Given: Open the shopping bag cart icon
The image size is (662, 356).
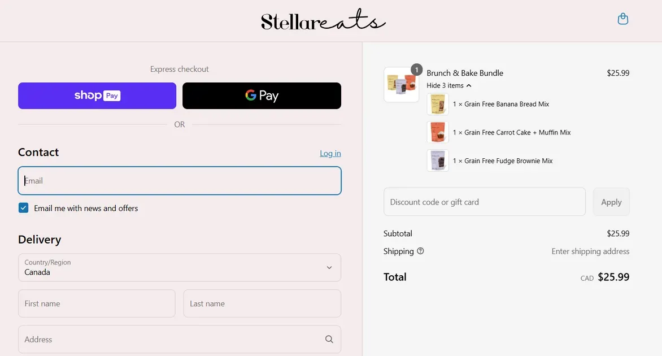Looking at the screenshot, I should pos(622,19).
